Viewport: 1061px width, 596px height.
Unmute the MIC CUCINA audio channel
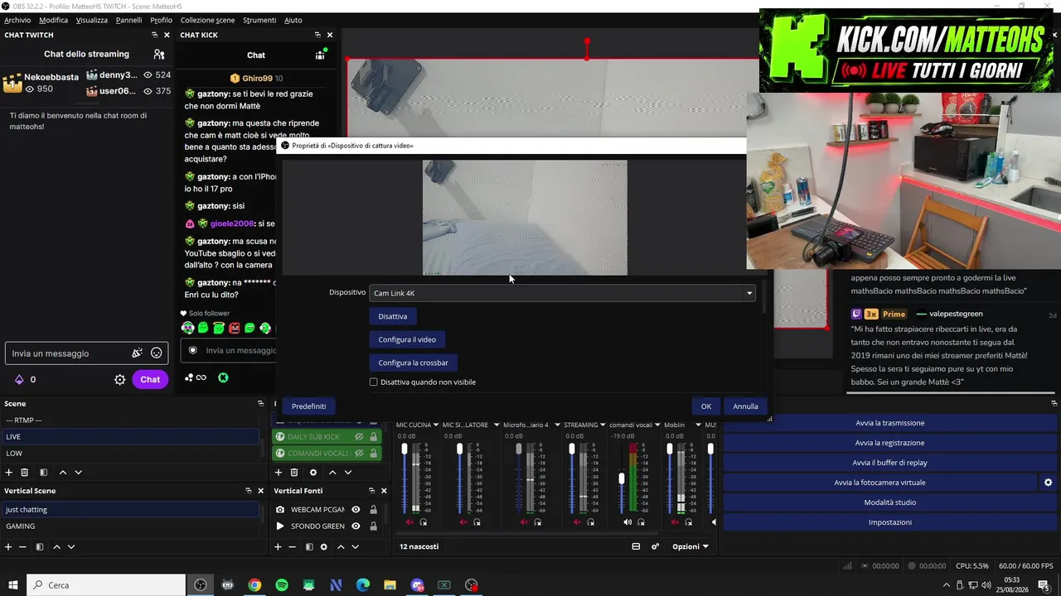point(409,522)
